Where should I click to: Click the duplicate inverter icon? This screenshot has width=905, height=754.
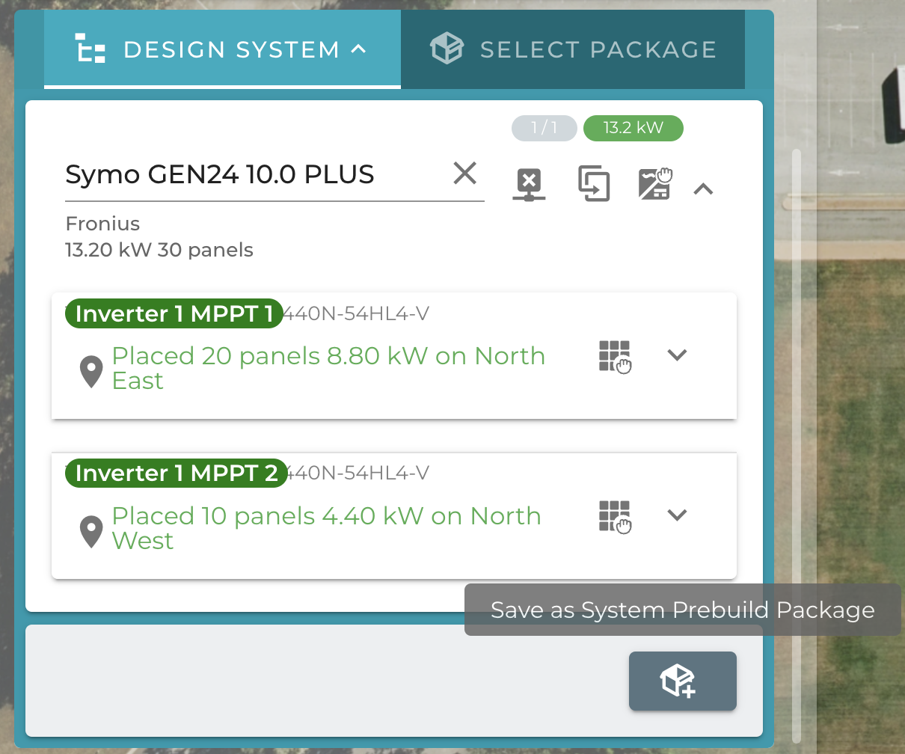coord(594,185)
